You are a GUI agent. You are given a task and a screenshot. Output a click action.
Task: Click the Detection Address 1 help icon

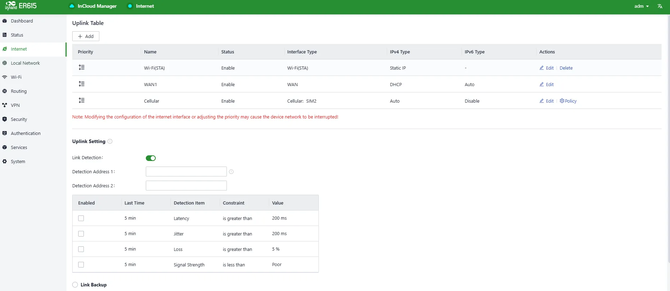(231, 172)
